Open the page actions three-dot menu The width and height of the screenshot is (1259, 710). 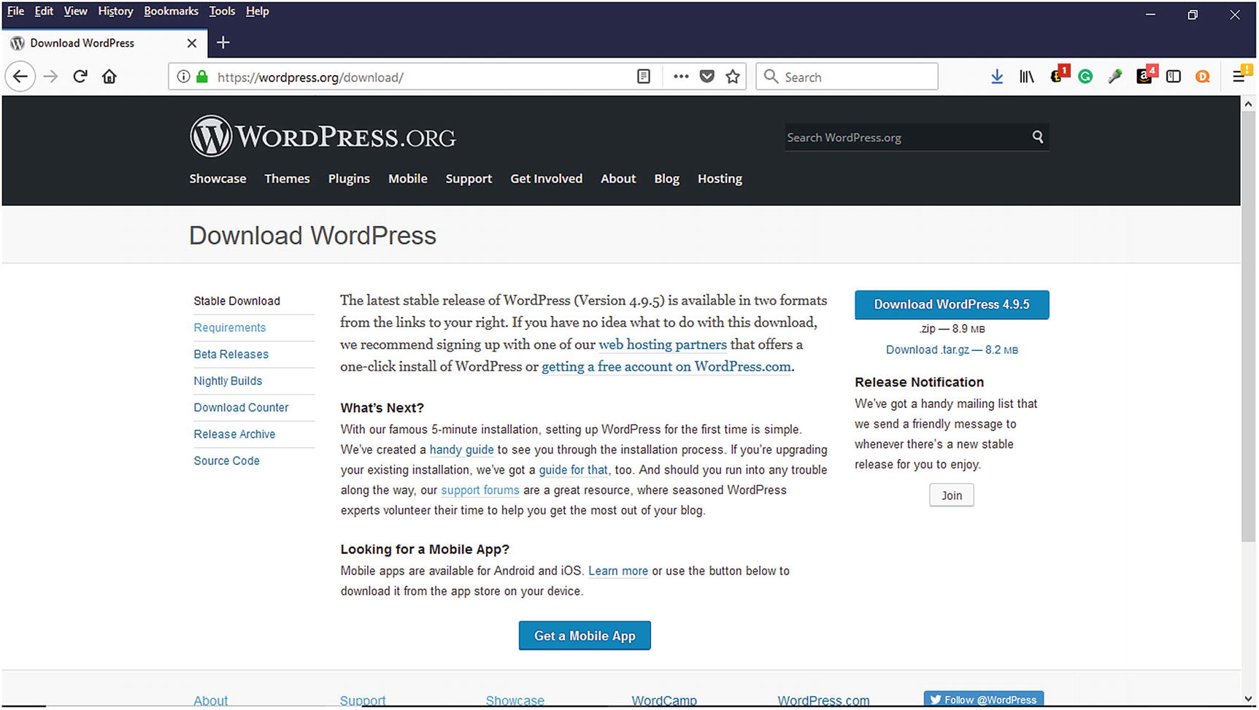click(681, 77)
